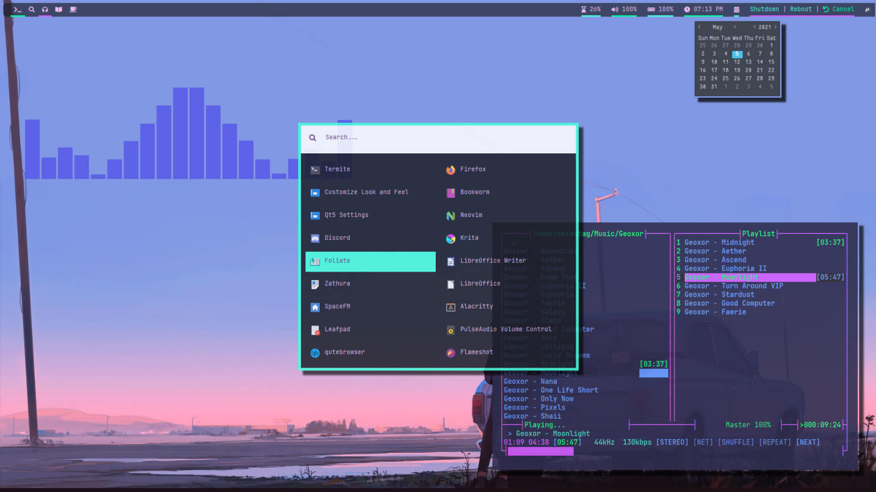The width and height of the screenshot is (876, 492).
Task: Click the Shutdown button
Action: (x=764, y=9)
